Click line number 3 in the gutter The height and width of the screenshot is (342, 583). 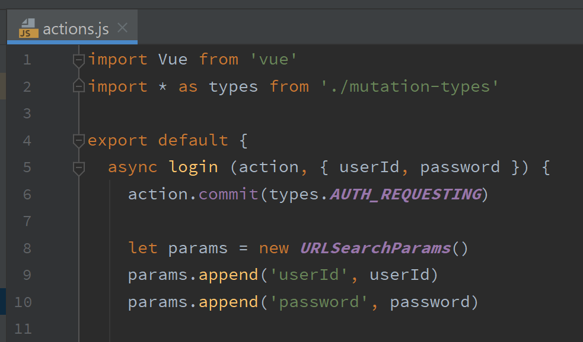pyautogui.click(x=27, y=114)
